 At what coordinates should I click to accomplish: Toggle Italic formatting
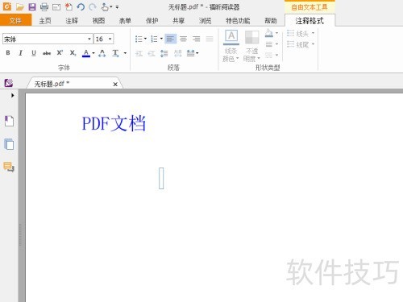pos(20,53)
